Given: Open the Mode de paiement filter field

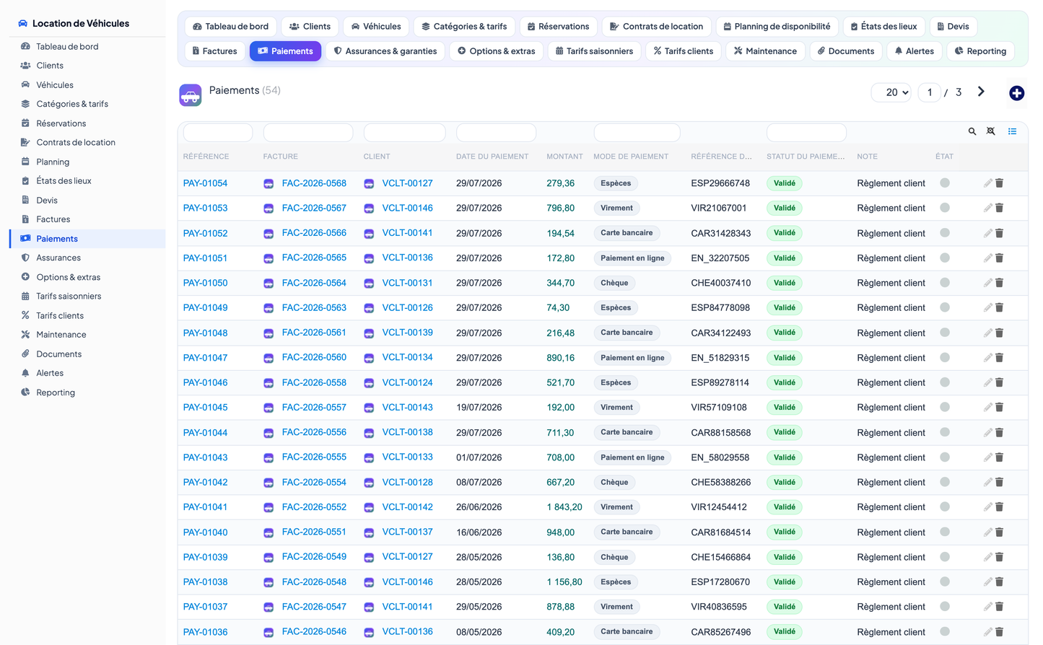Looking at the screenshot, I should 637,133.
